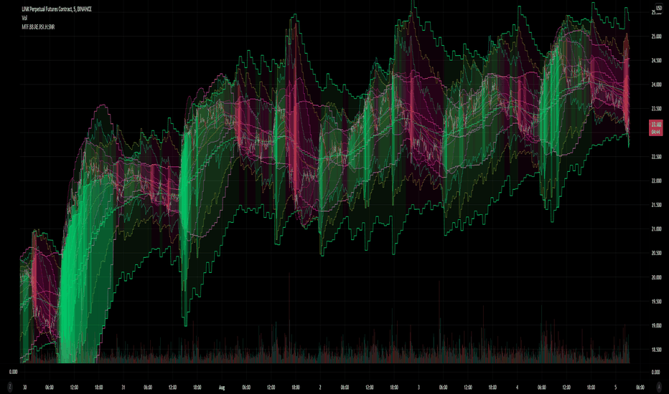Viewport: 669px width, 394px height.
Task: Select the Vol indicator label
Action: click(24, 18)
